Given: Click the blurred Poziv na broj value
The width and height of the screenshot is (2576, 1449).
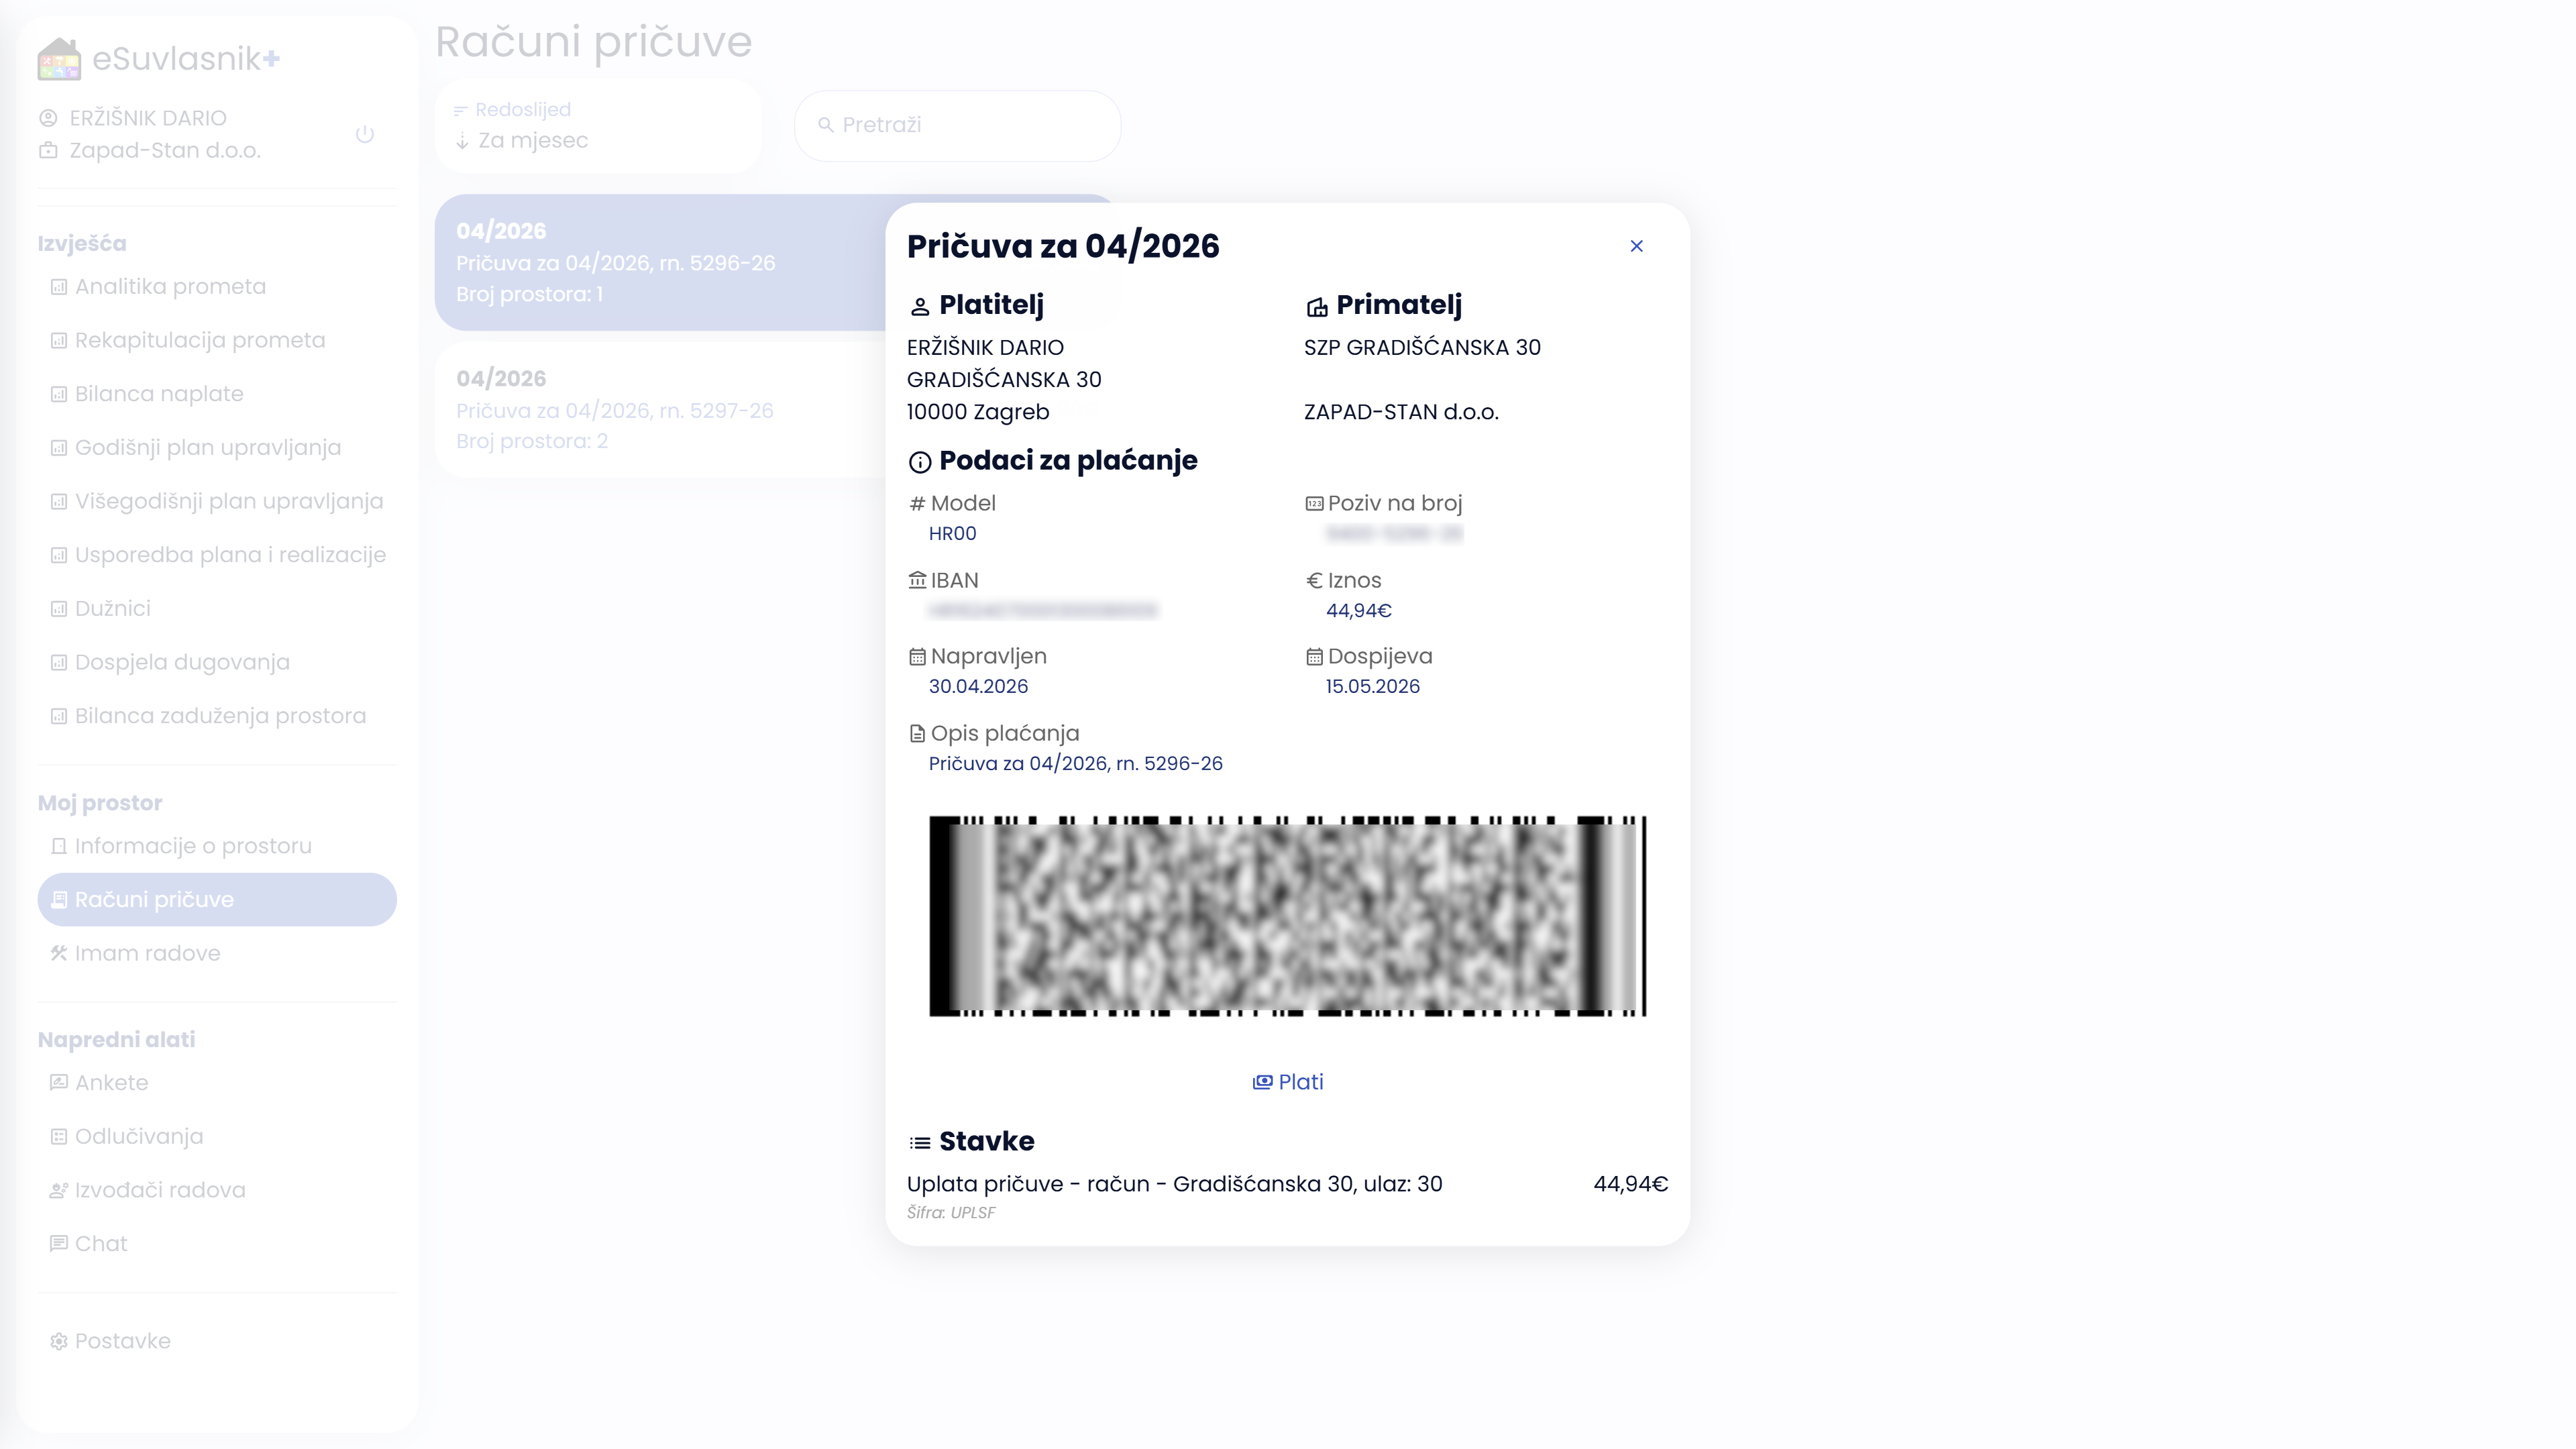Looking at the screenshot, I should [x=1394, y=534].
